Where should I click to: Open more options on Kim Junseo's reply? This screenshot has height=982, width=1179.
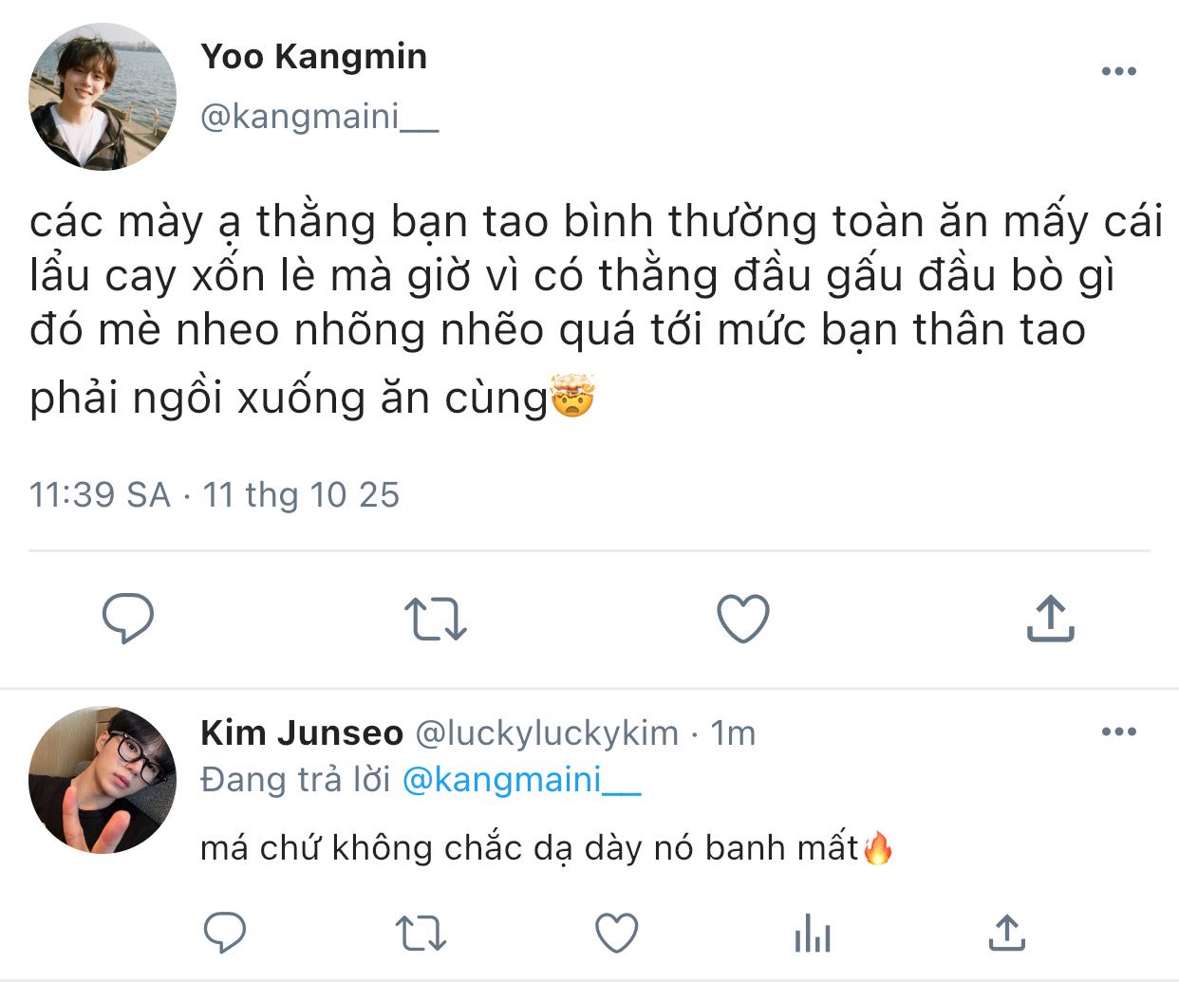pyautogui.click(x=1118, y=732)
